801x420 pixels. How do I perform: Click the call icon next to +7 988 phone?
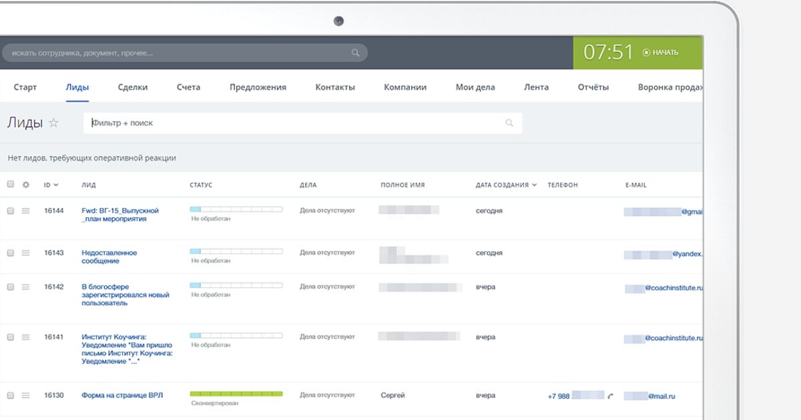[x=610, y=396]
